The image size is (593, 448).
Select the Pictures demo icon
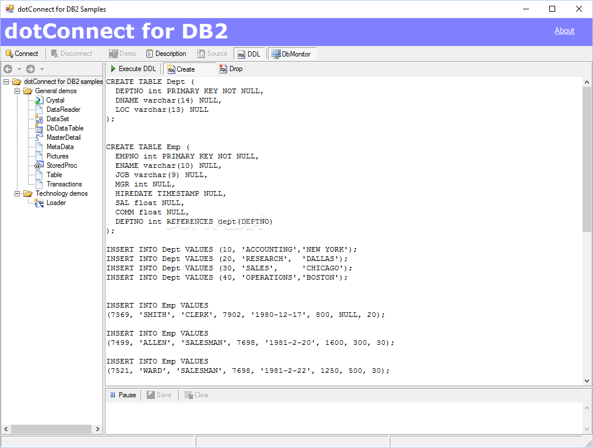tap(39, 156)
